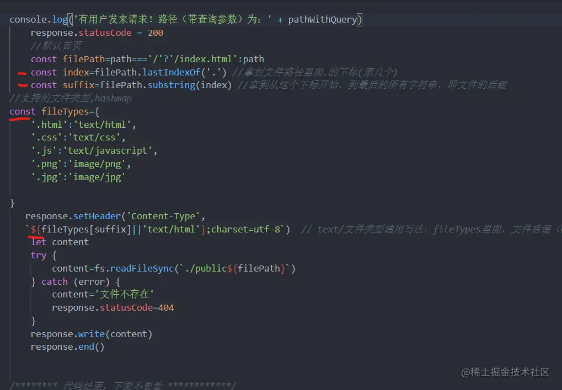Select the statusCode value 200
This screenshot has width=562, height=390.
(x=156, y=32)
